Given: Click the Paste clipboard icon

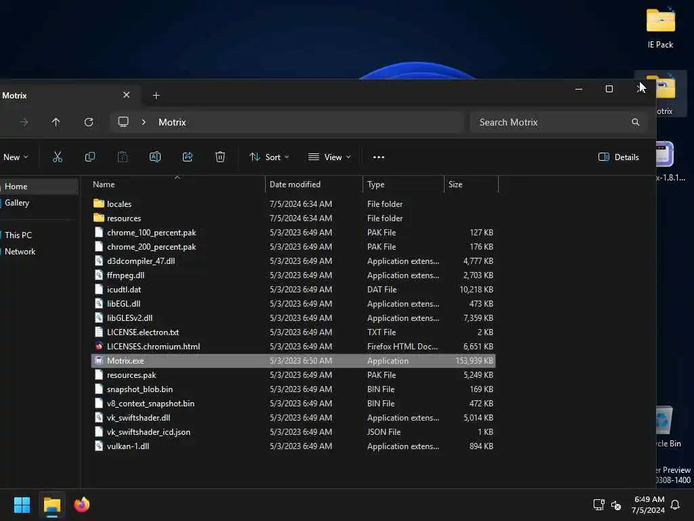Looking at the screenshot, I should tap(123, 157).
